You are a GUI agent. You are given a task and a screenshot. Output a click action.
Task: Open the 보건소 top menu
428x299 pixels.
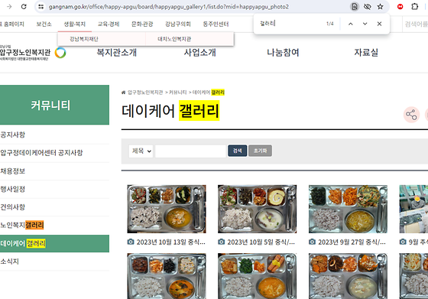pos(44,24)
